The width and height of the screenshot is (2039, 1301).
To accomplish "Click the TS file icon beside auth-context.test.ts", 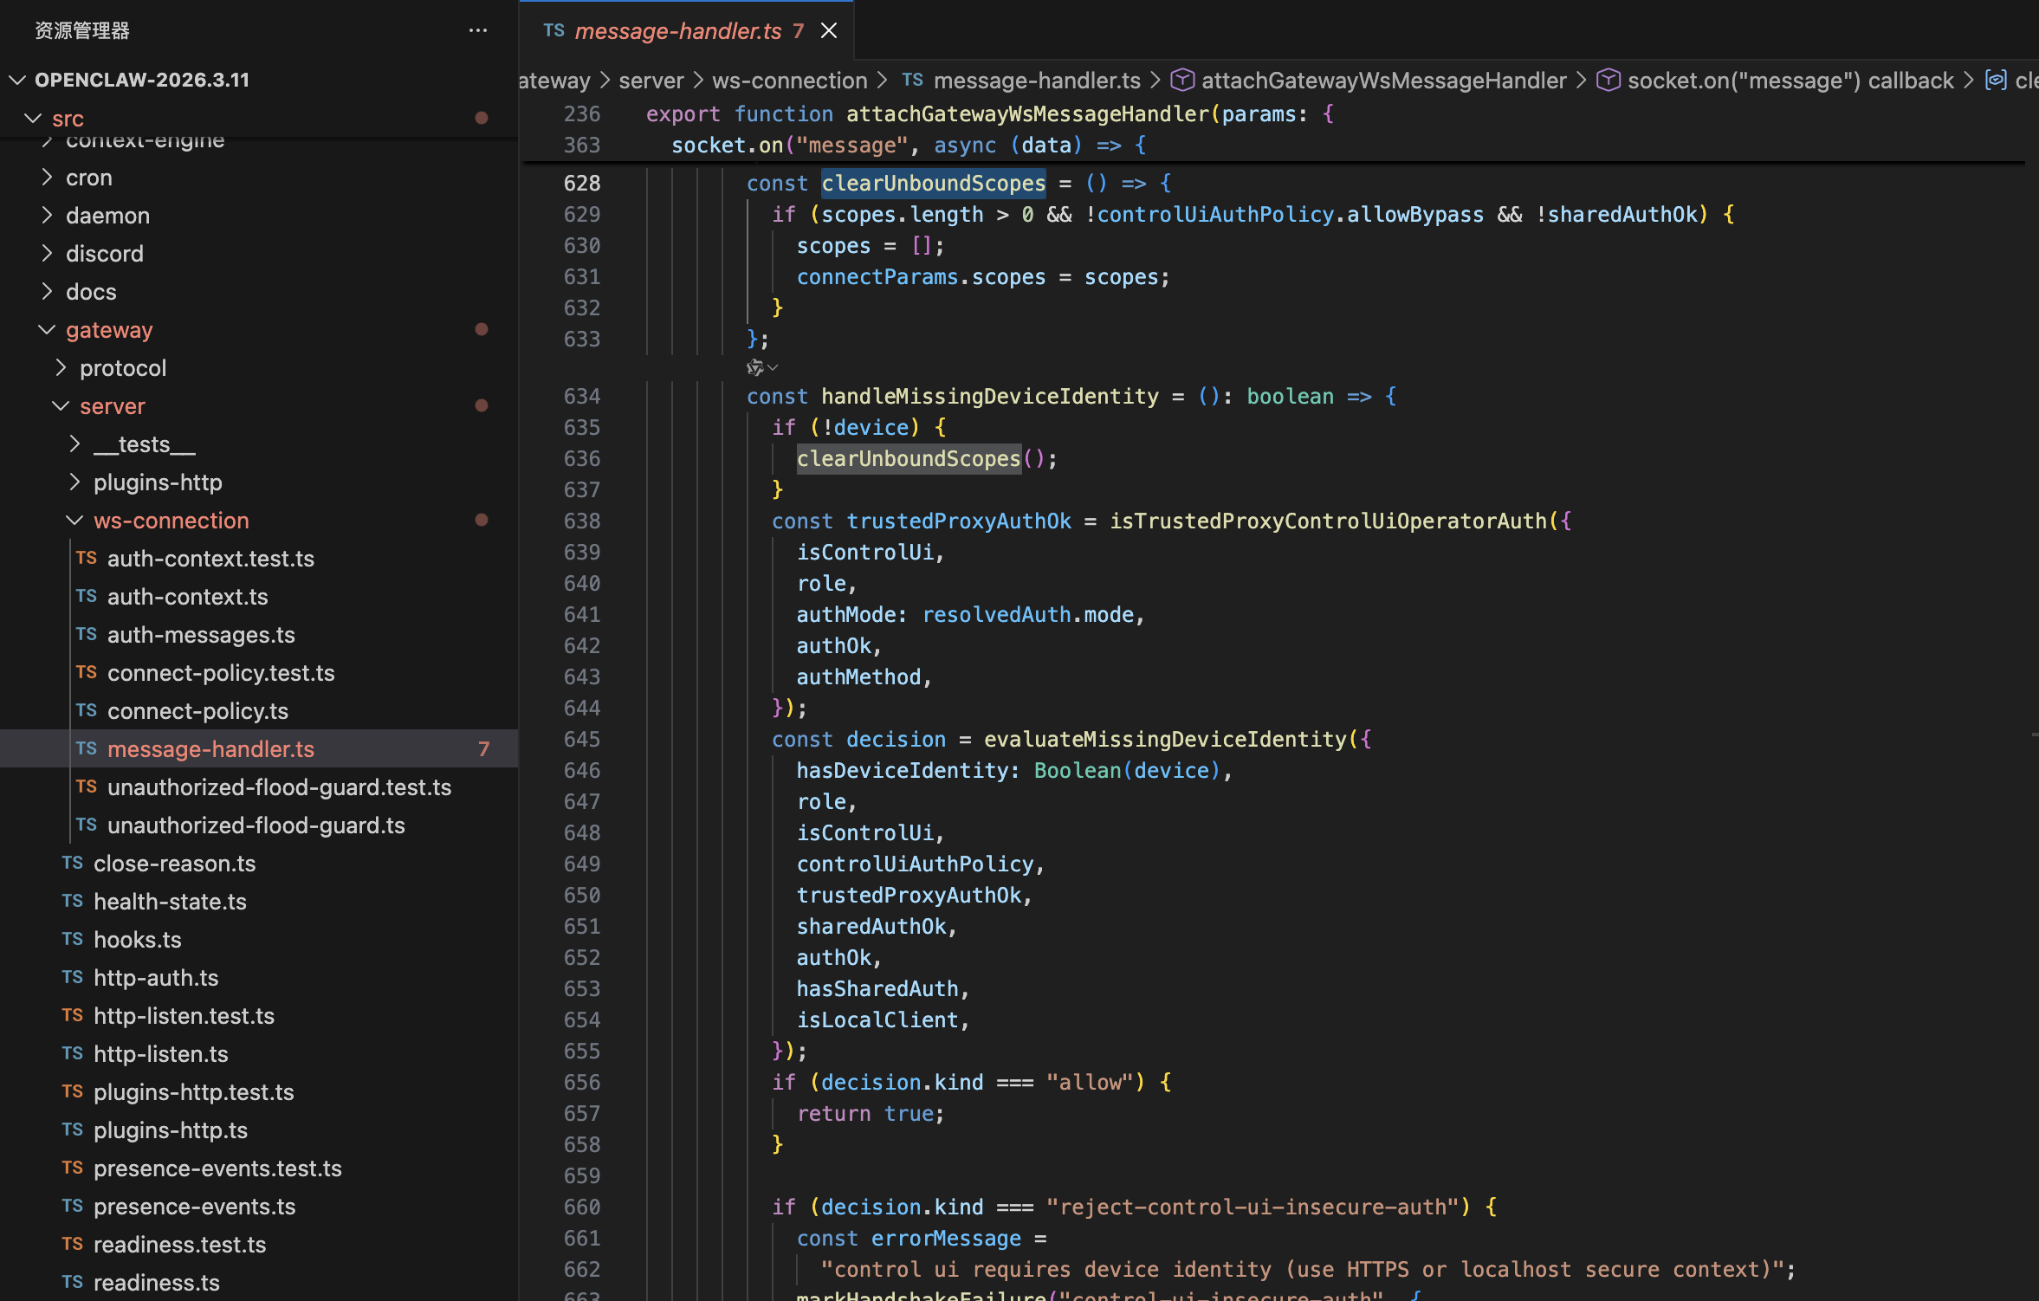I will pos(86,559).
